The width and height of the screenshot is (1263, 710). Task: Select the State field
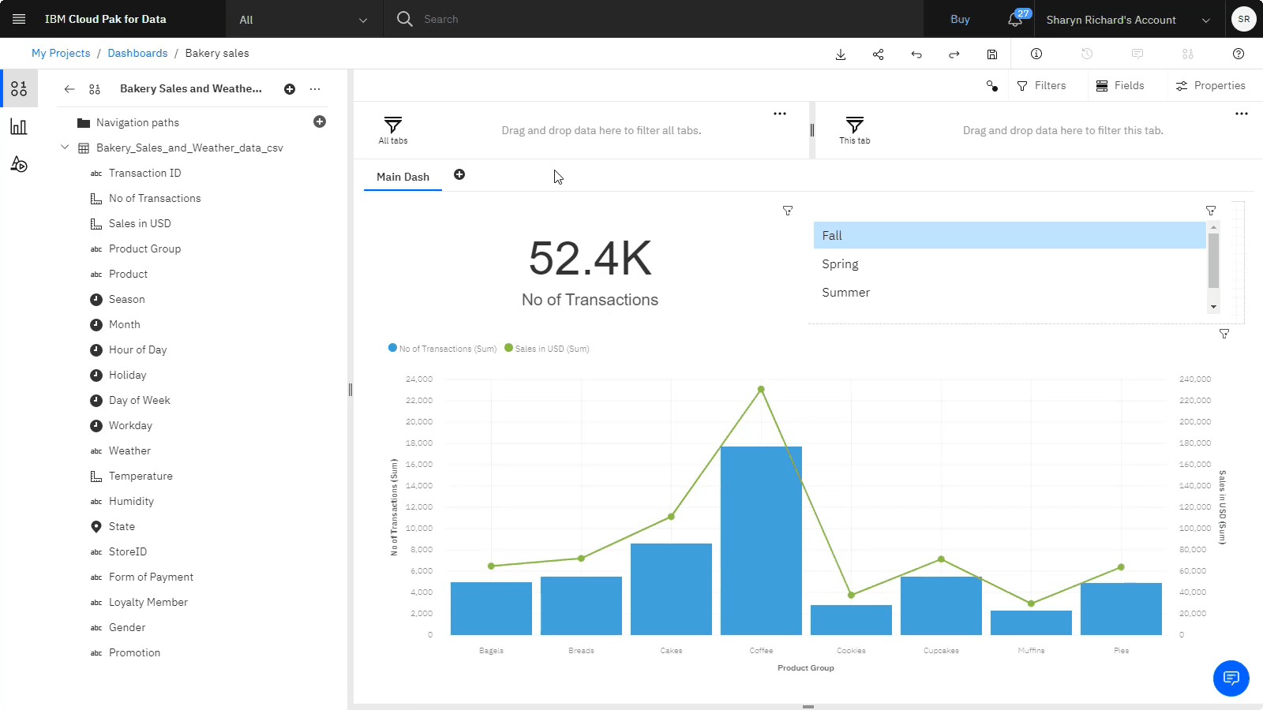tap(122, 526)
